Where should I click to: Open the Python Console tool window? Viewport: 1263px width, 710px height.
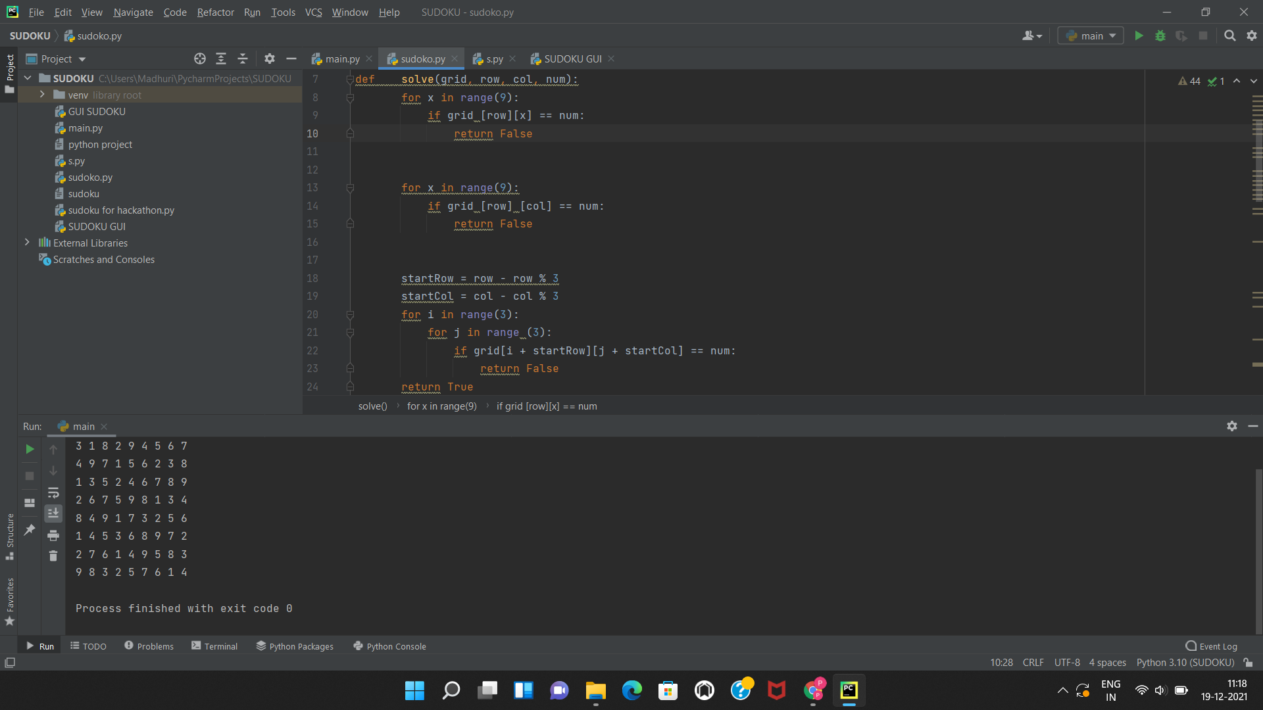pos(389,646)
